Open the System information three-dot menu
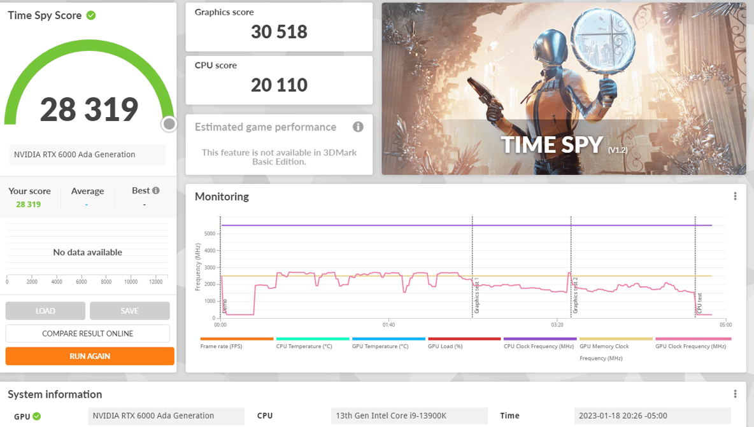Viewport: 754px width, 427px height. coord(735,394)
